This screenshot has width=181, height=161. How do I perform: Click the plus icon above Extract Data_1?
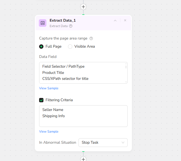pyautogui.click(x=83, y=7)
